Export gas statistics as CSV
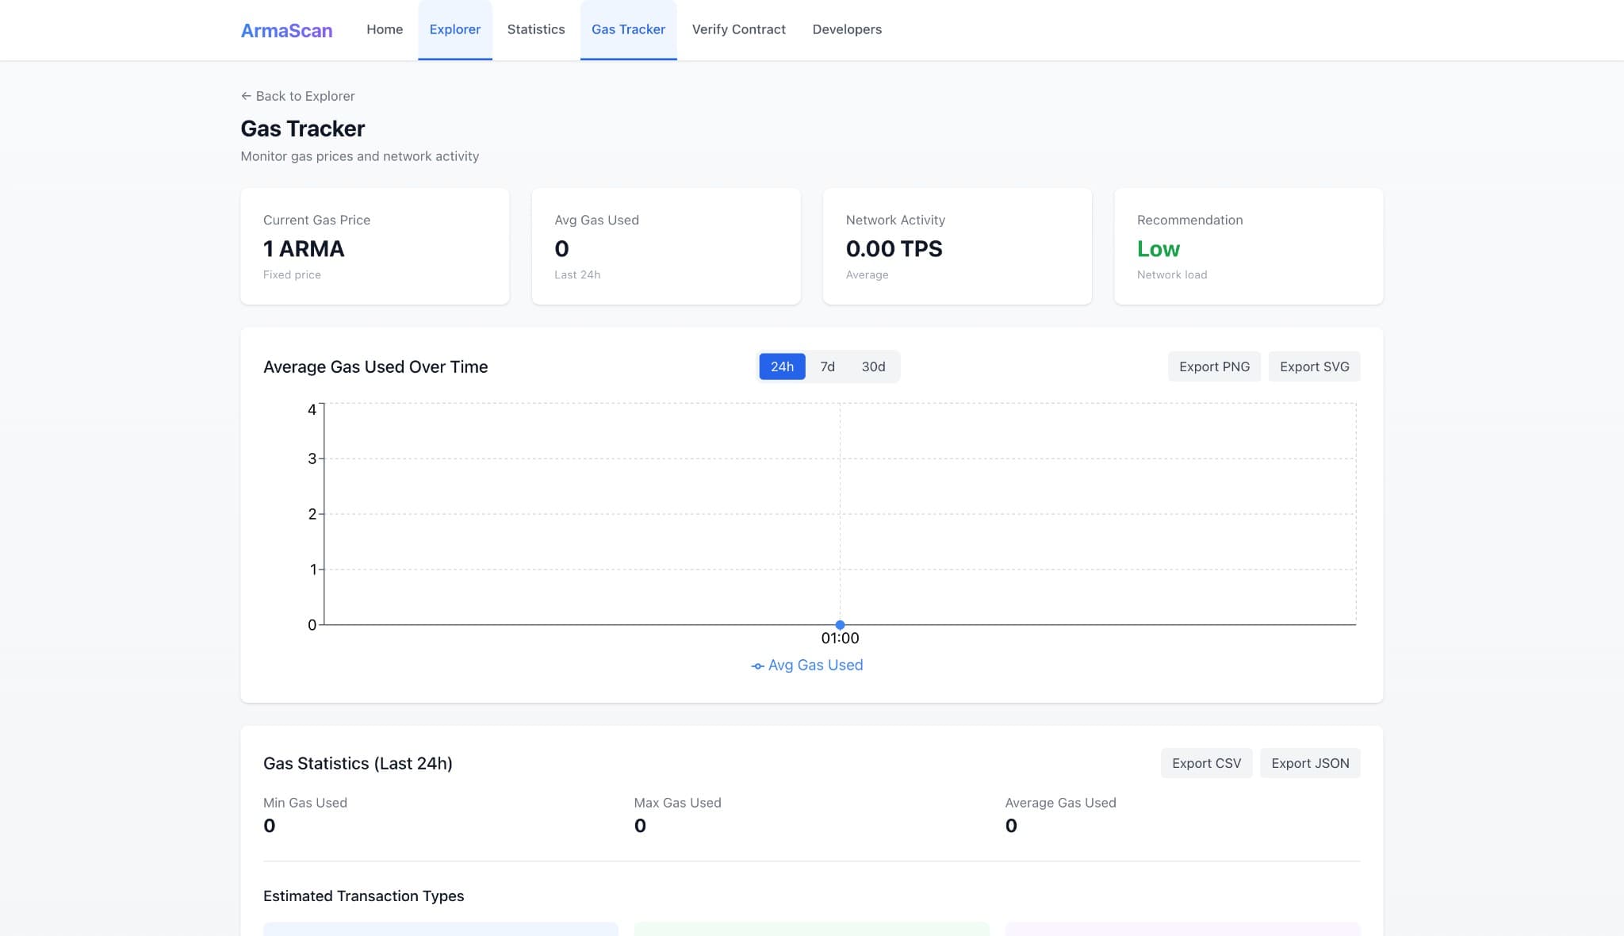 coord(1206,763)
